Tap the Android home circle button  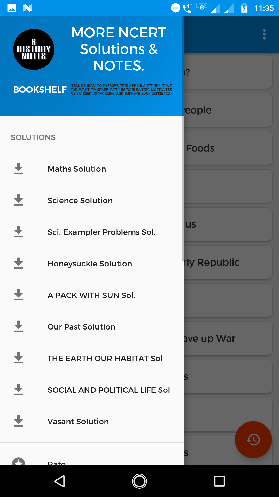click(139, 481)
